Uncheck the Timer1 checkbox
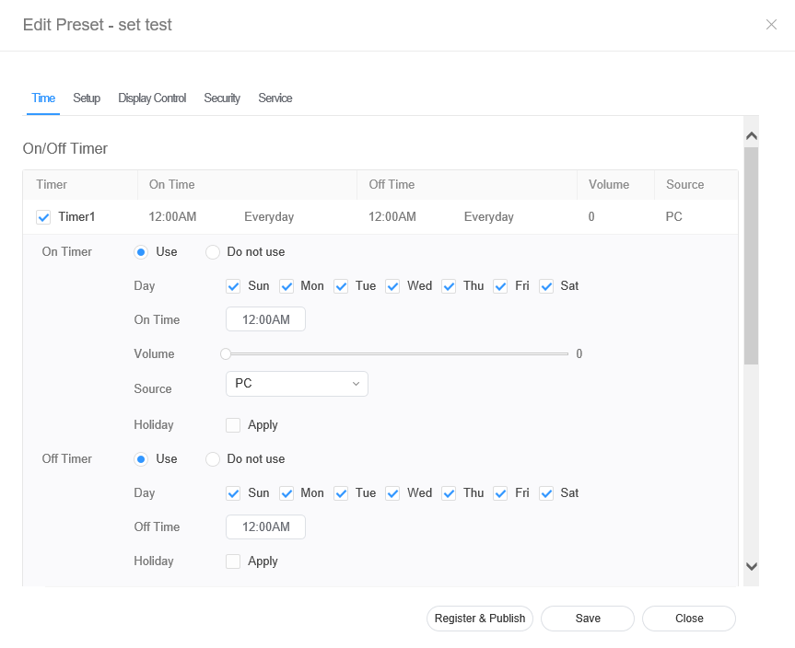Screen dimensions: 795x648 pyautogui.click(x=43, y=217)
